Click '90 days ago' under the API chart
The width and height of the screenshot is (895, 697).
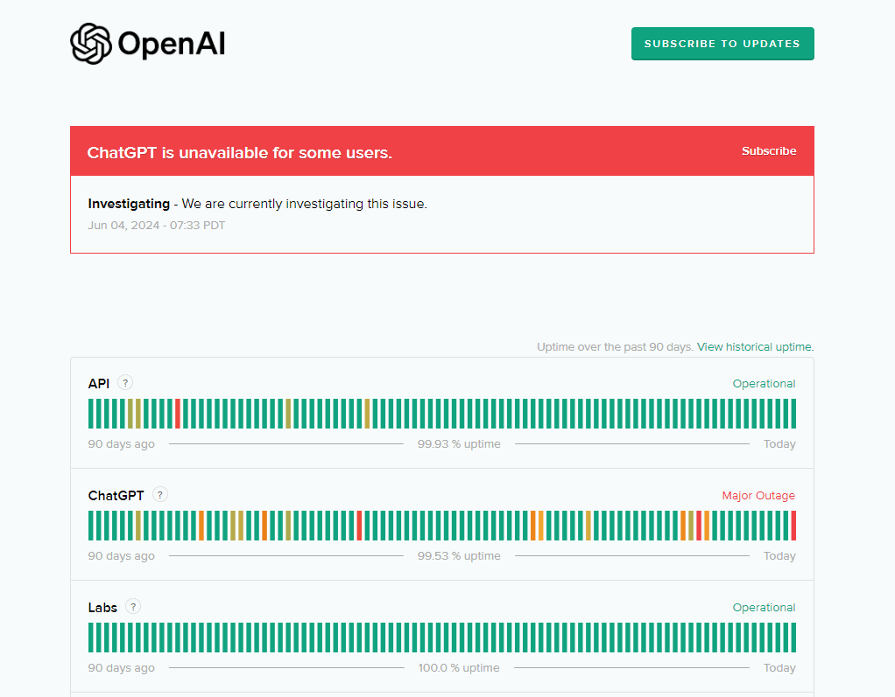[121, 444]
